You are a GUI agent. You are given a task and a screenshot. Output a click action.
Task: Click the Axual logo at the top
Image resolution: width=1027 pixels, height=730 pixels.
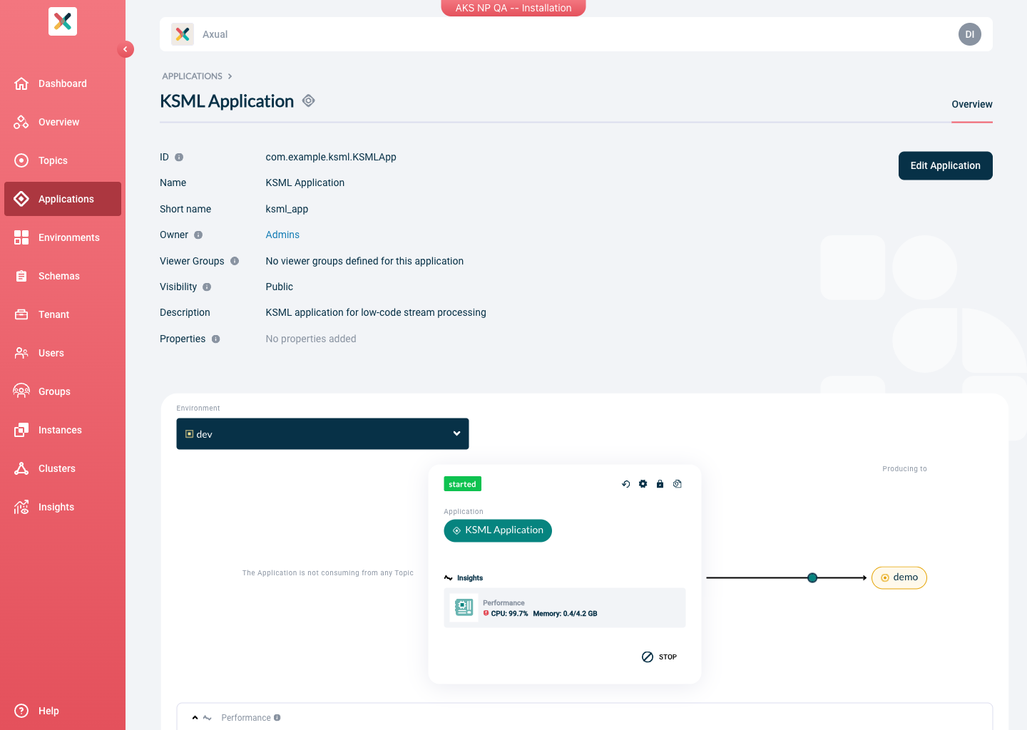coord(183,34)
